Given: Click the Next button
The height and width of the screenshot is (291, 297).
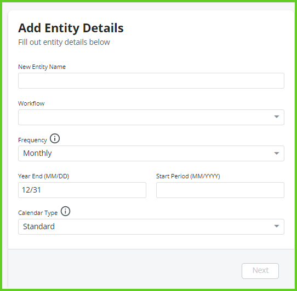Looking at the screenshot, I should (260, 271).
